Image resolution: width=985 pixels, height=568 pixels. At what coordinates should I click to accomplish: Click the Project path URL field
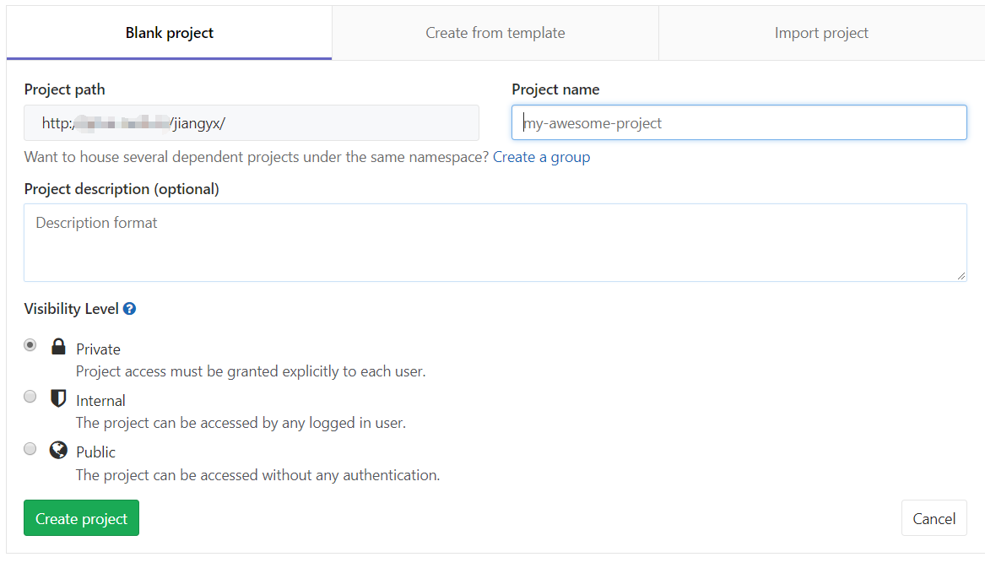click(x=252, y=122)
